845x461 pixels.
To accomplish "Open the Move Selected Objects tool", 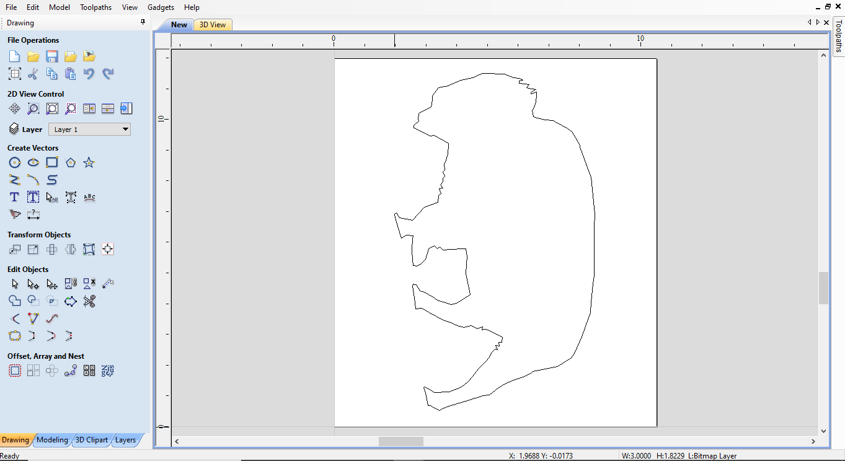I will [15, 249].
